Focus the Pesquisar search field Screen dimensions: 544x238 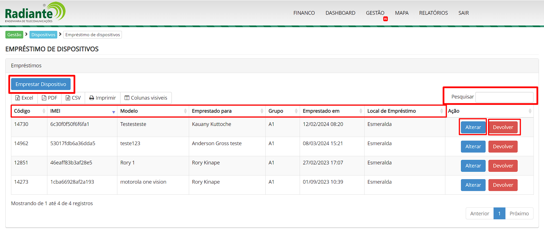pos(504,97)
